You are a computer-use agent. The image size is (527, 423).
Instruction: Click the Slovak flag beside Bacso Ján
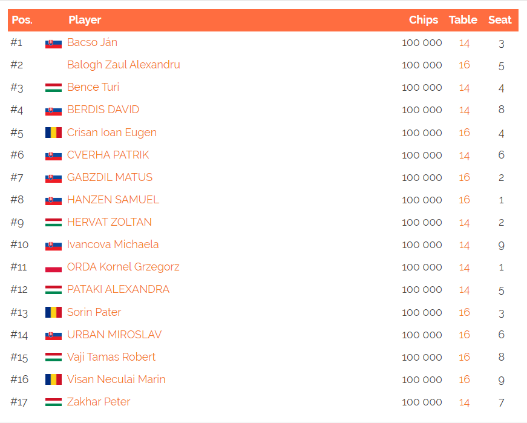click(53, 44)
